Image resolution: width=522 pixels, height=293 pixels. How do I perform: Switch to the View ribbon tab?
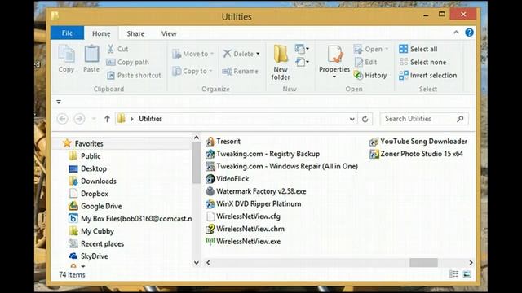(169, 33)
